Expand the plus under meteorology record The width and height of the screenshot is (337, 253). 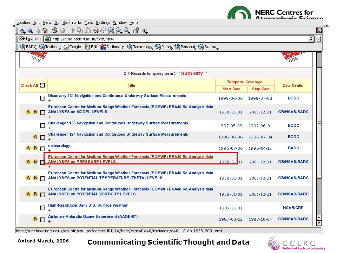point(49,151)
